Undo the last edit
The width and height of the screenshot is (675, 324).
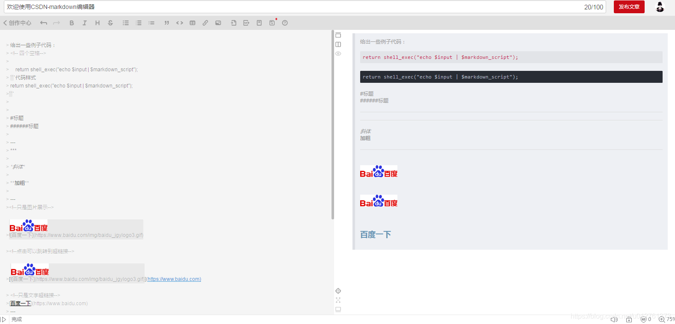44,23
